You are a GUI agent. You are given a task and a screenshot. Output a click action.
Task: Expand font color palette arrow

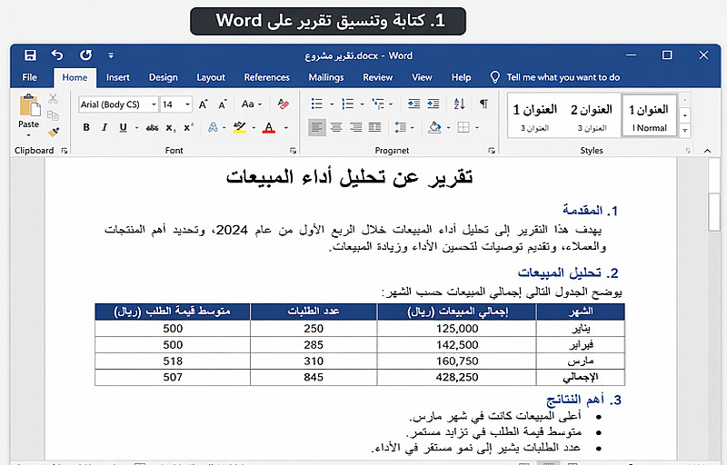[x=286, y=127]
